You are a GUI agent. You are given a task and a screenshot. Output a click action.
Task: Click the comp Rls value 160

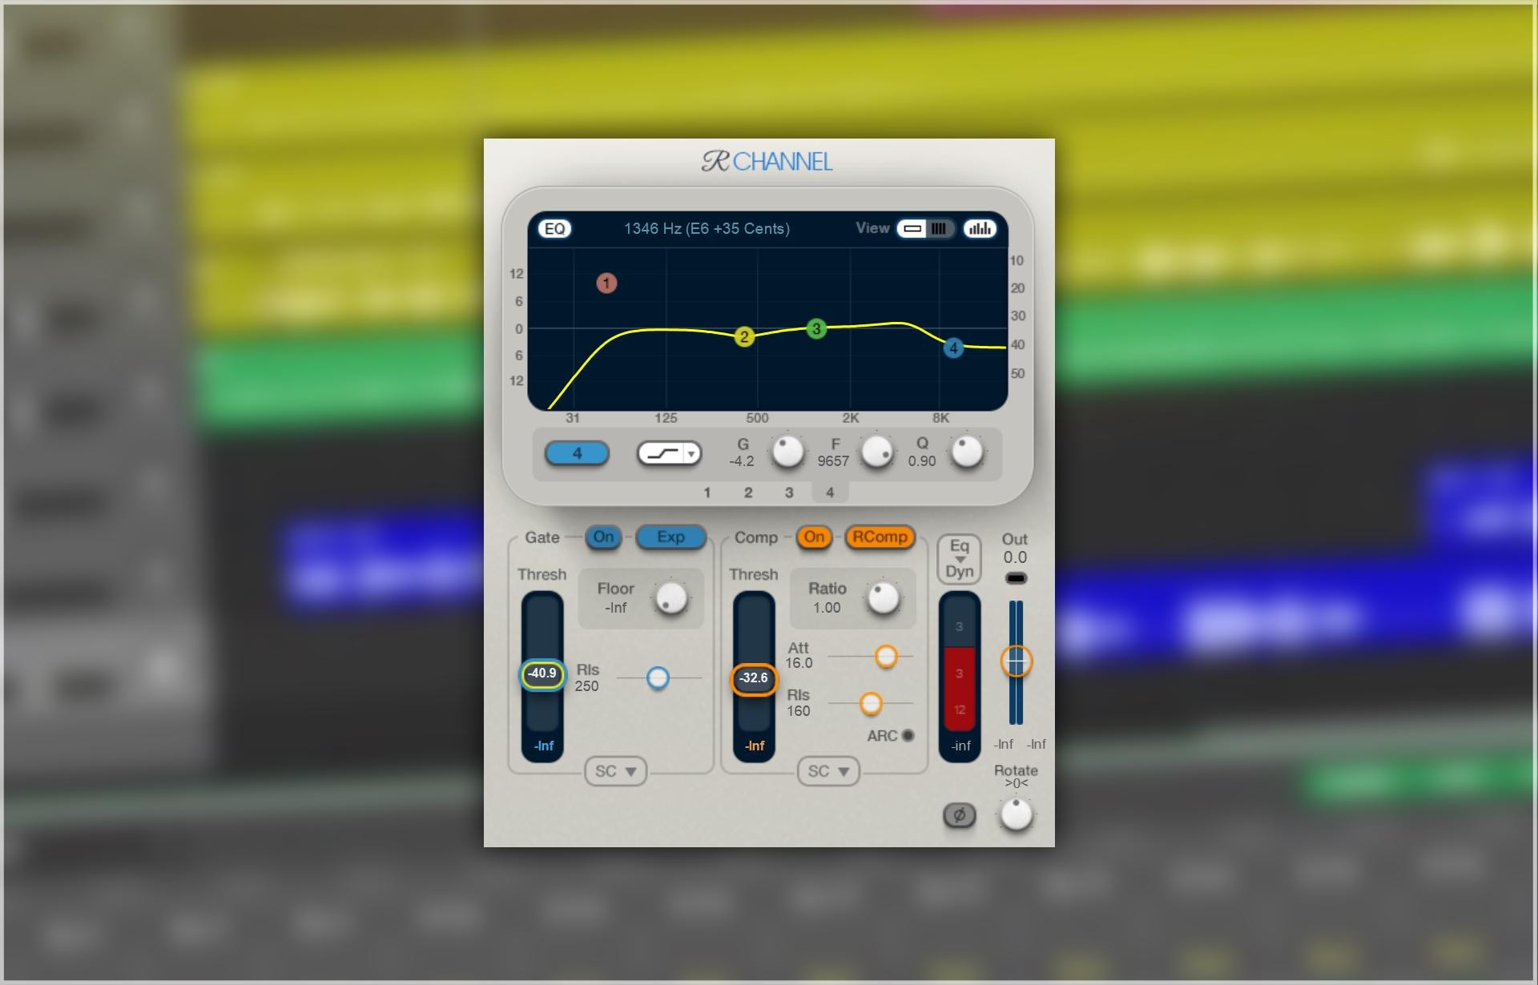point(799,711)
